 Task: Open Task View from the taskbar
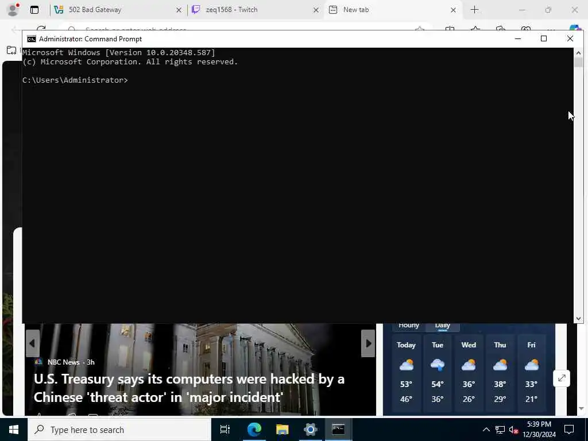225,430
